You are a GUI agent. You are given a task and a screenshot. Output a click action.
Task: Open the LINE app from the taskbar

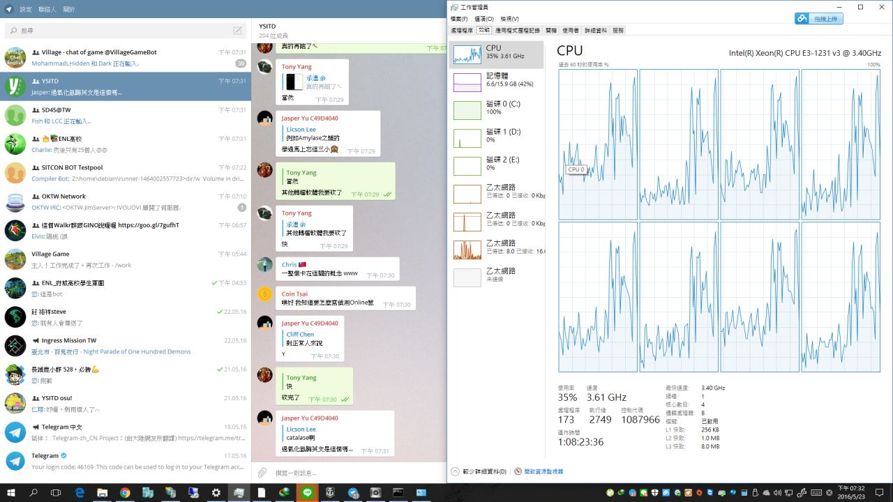point(307,492)
